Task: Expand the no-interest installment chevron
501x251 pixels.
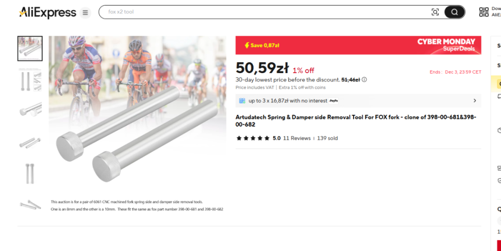Action: [x=474, y=101]
